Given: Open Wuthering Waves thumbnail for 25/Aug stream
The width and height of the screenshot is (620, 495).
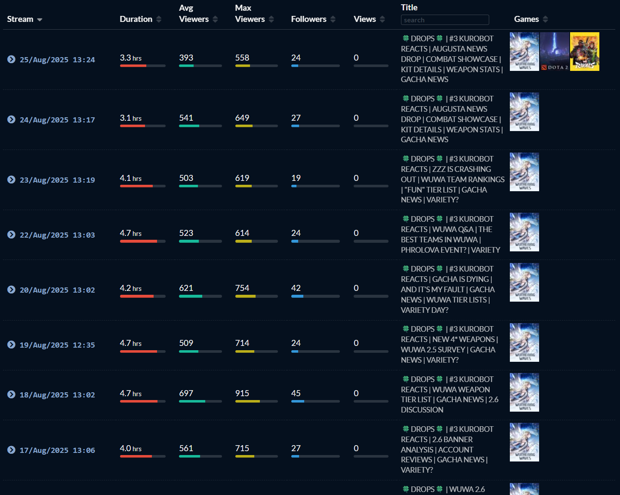Looking at the screenshot, I should [x=524, y=52].
